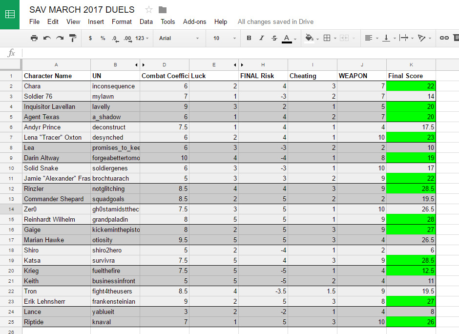Open the horizontal align dropdown
The width and height of the screenshot is (459, 334).
(371, 38)
